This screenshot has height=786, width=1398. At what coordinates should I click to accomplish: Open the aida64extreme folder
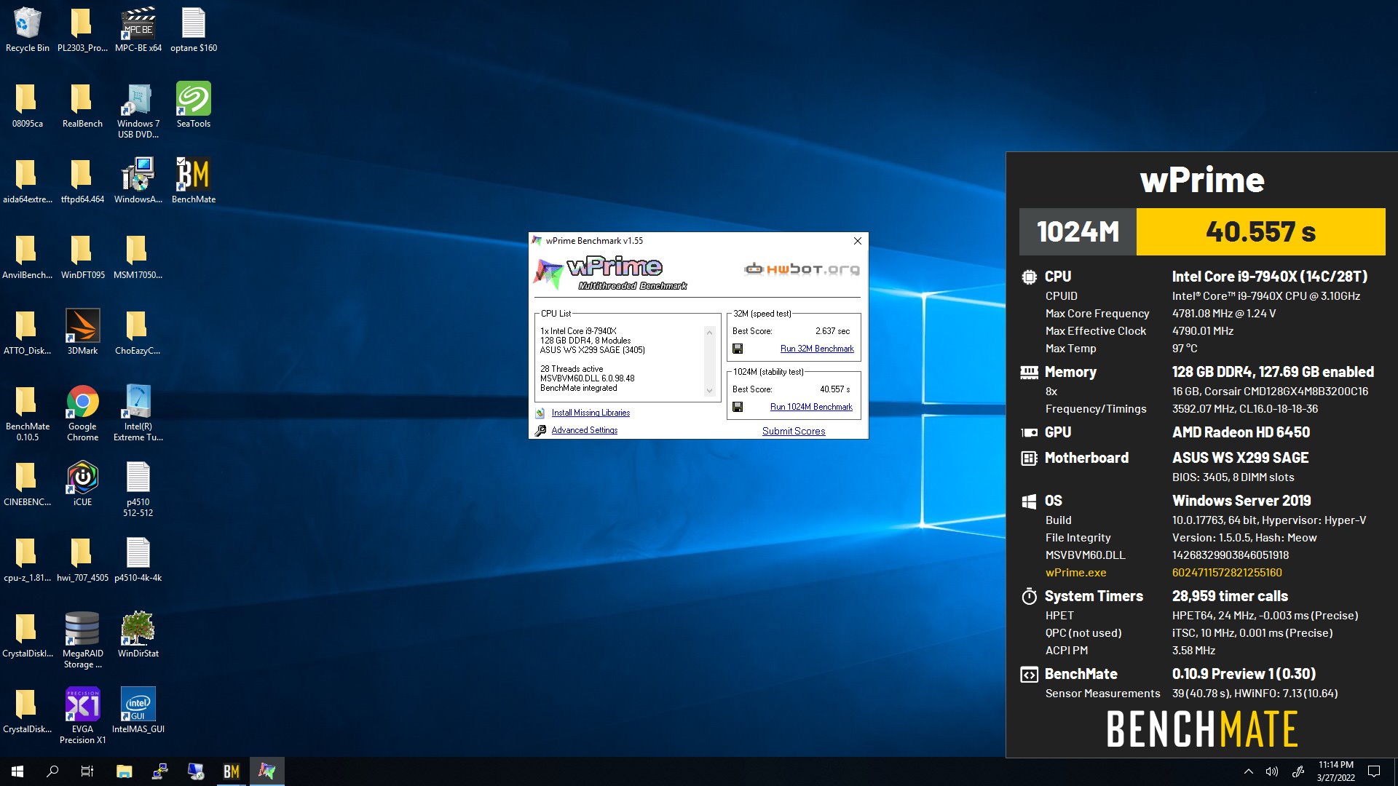28,181
